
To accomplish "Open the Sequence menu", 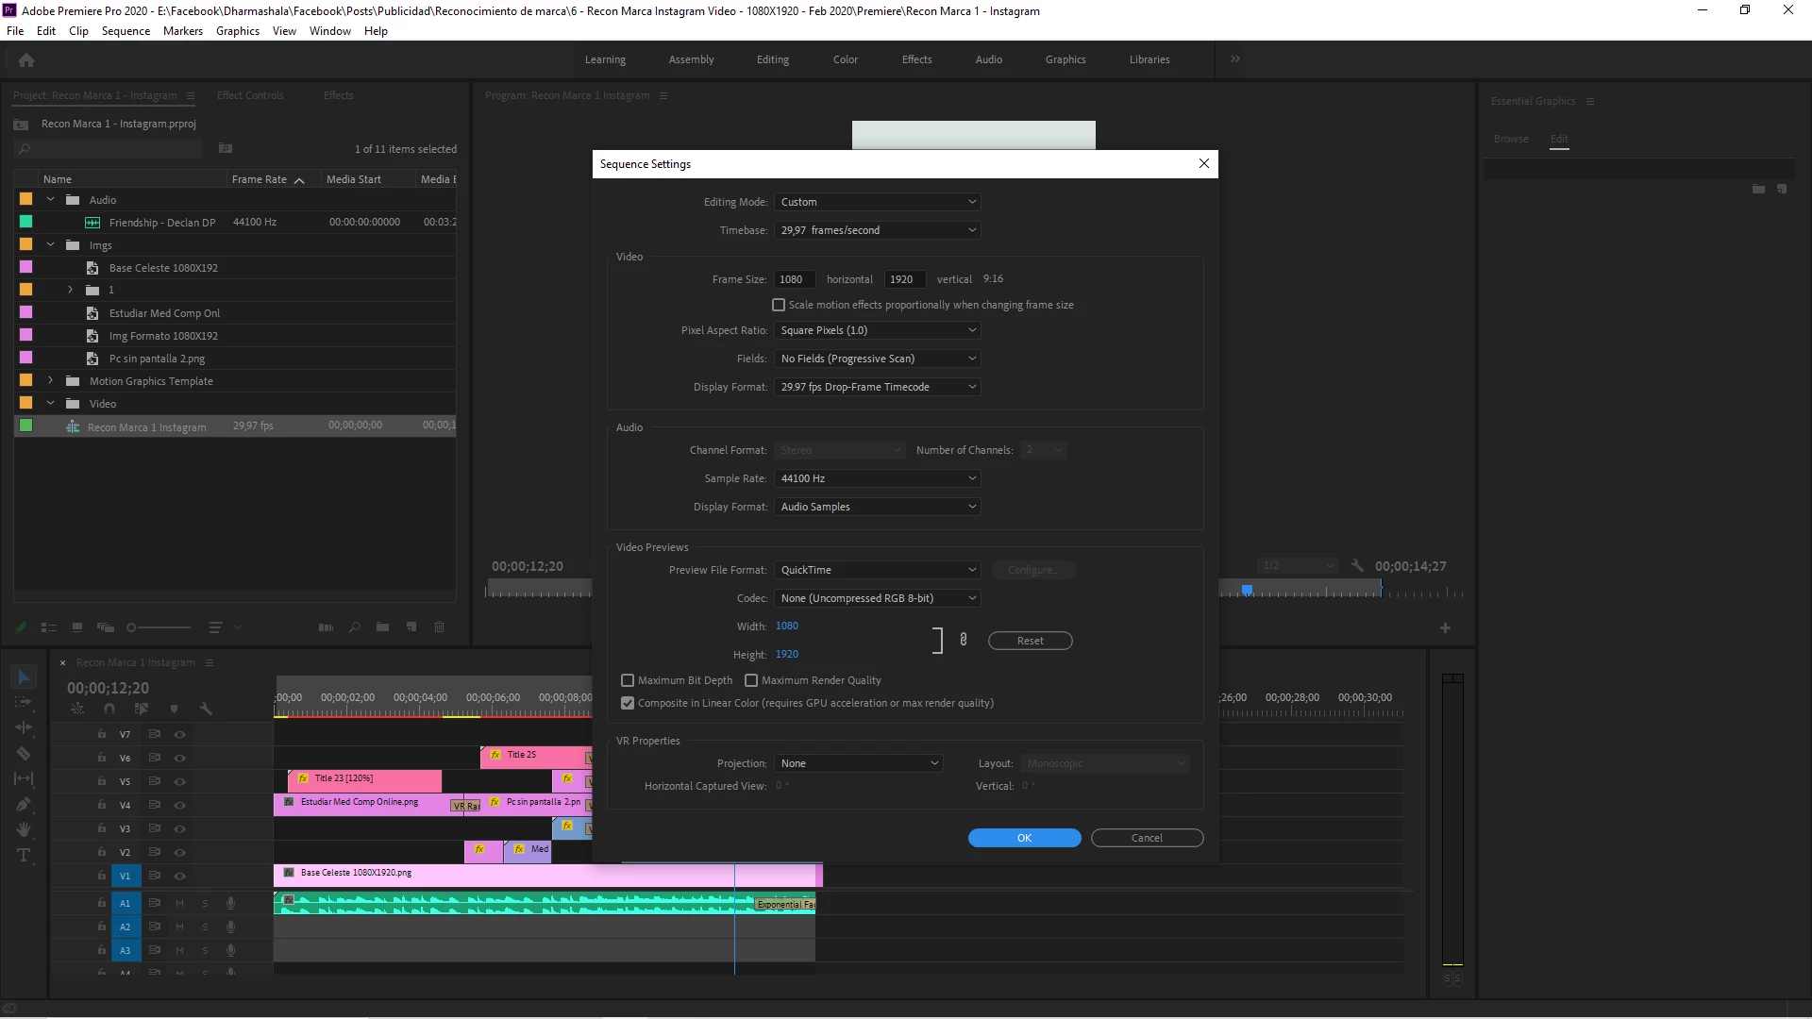I will coord(126,31).
